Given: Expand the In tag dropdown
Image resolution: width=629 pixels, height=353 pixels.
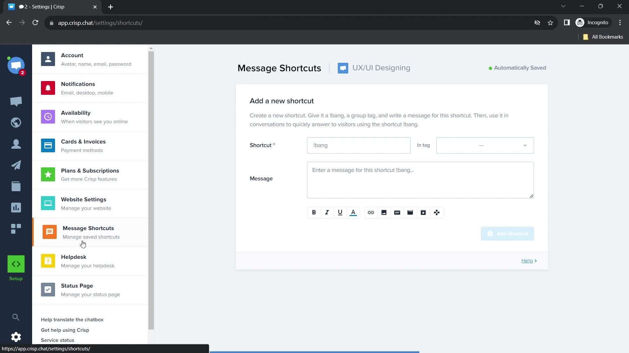Looking at the screenshot, I should [x=485, y=145].
